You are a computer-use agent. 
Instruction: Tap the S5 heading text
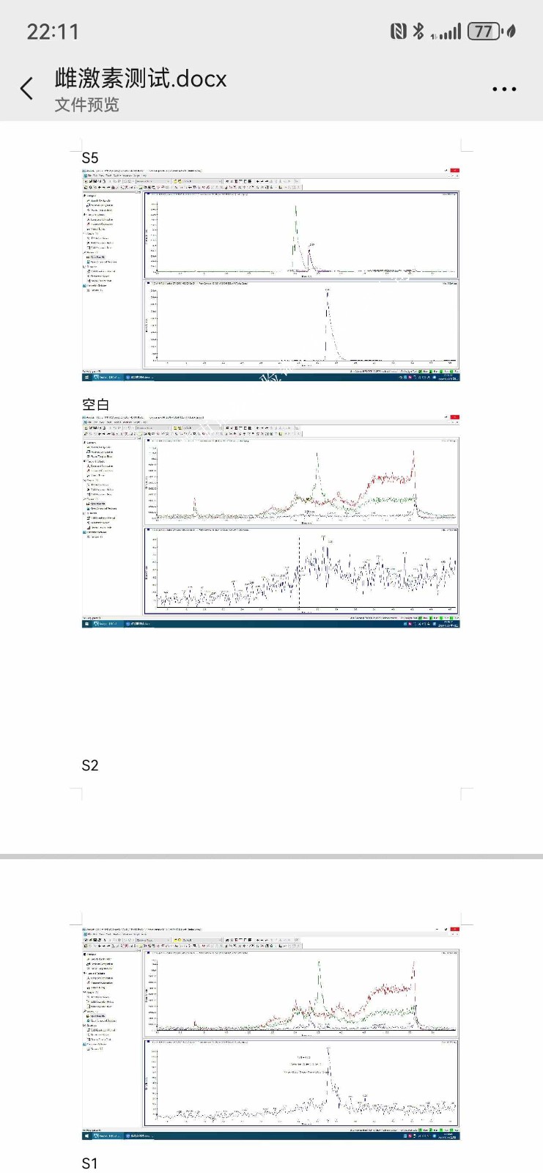(x=90, y=158)
